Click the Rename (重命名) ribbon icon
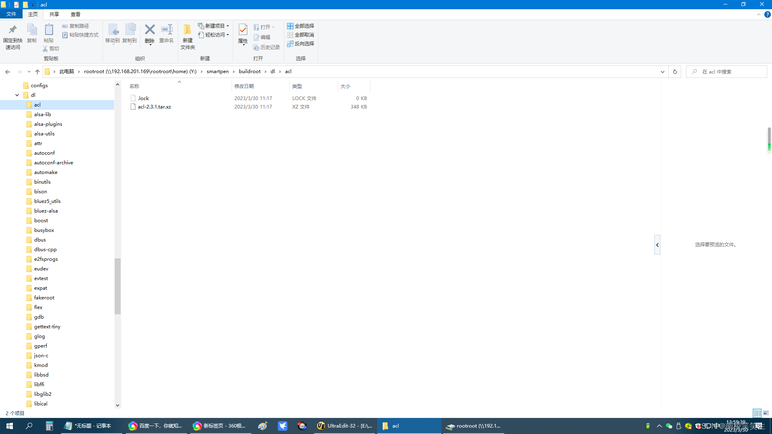Image resolution: width=772 pixels, height=434 pixels. coord(166,30)
